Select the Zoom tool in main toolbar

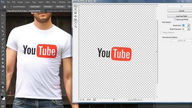[x=3, y=91]
